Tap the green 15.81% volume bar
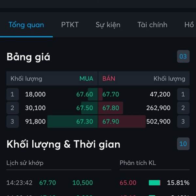Image resolution: width=196 pixels, height=196 pixels. point(155,183)
